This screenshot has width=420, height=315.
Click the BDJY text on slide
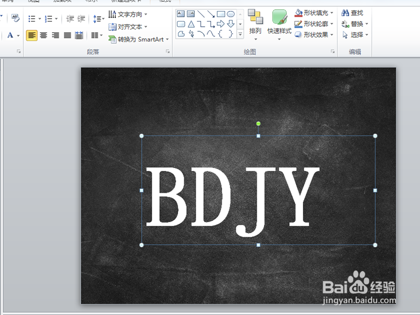pyautogui.click(x=232, y=201)
